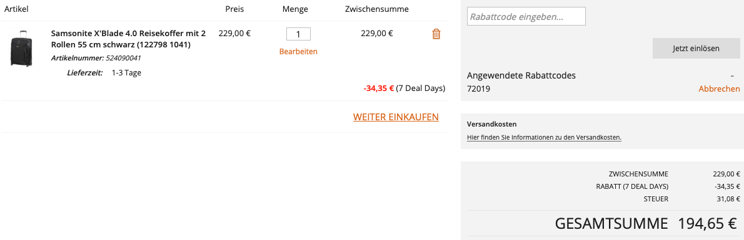
Task: Collapse the Angewendete Rabattcodes section dash
Action: tap(732, 75)
